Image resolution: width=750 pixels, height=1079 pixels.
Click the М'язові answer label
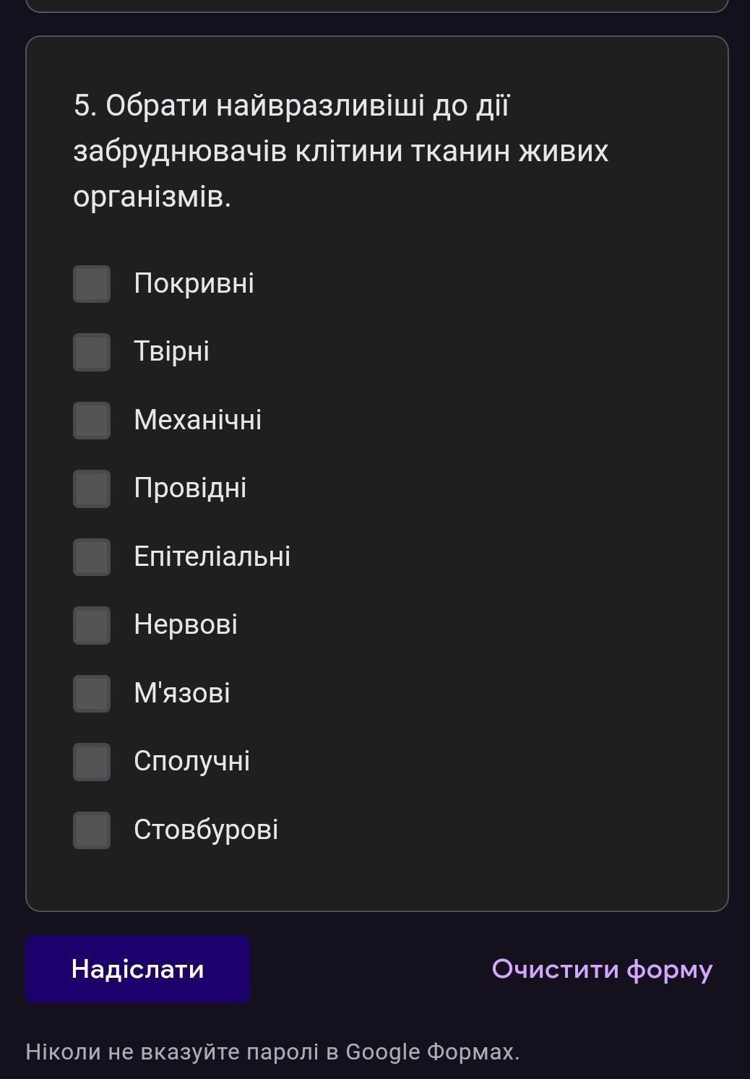[x=181, y=693]
